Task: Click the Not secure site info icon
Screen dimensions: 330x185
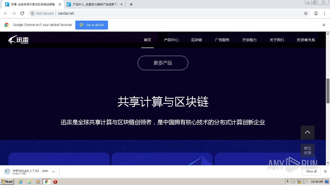Action: 32,13
